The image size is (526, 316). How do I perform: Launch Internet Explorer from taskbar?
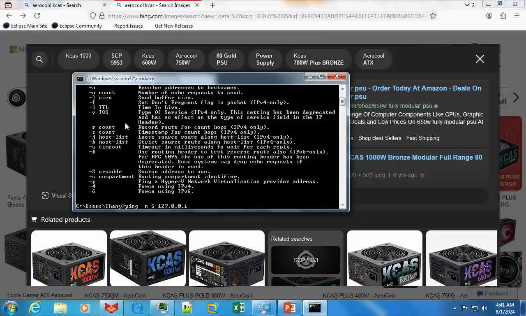[x=35, y=308]
